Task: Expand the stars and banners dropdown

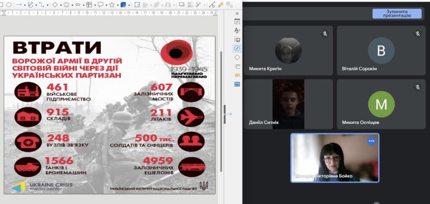Action: tap(117, 5)
